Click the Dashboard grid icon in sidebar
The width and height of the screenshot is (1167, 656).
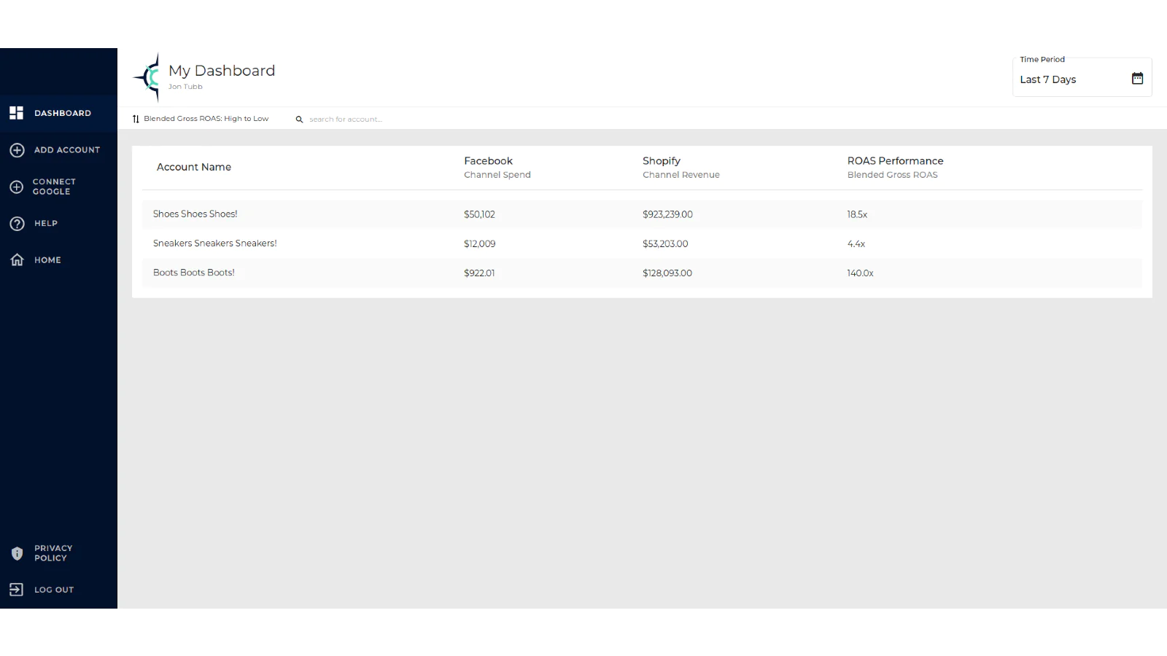click(x=16, y=113)
